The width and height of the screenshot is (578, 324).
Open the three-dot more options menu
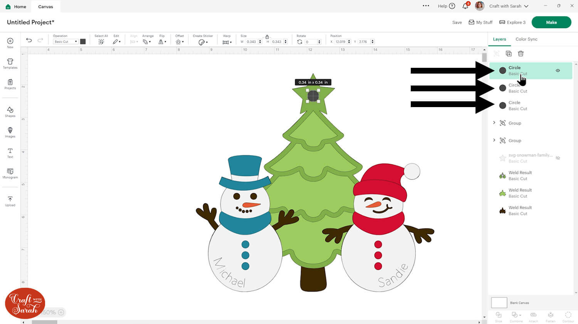coord(426,6)
